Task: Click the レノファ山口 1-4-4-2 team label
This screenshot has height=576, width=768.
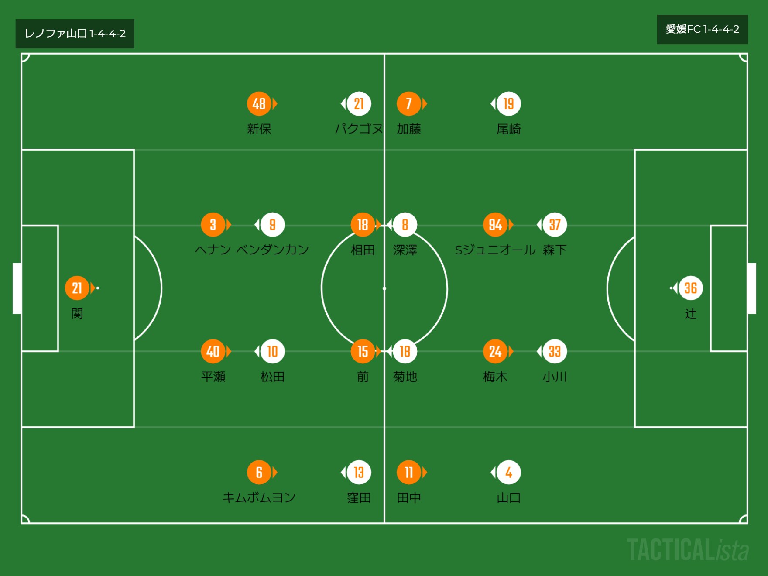Action: 75,34
